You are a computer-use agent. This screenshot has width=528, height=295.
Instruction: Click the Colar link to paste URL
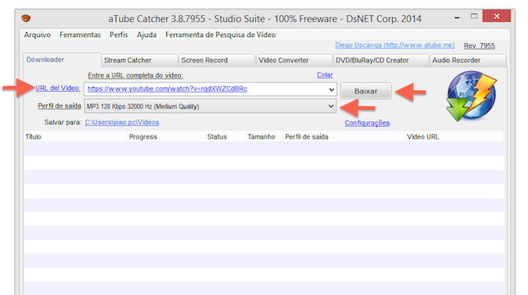325,75
